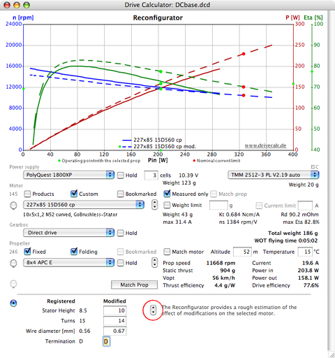Click the modified Turns input field
This screenshot has height=358, width=335.
(115, 321)
